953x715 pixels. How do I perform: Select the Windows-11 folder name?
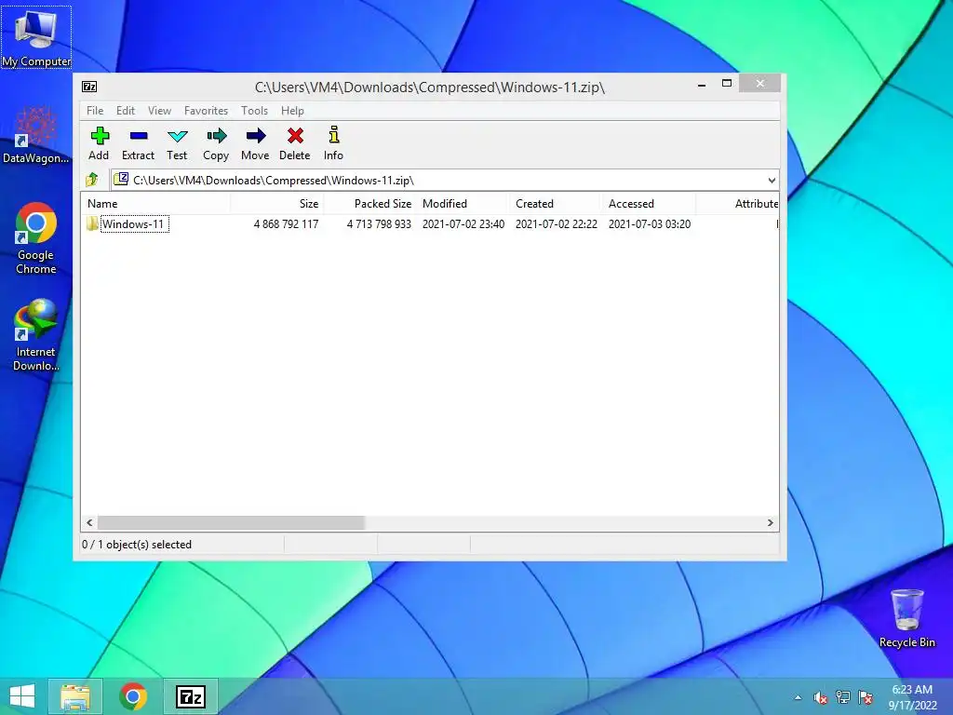tap(134, 223)
